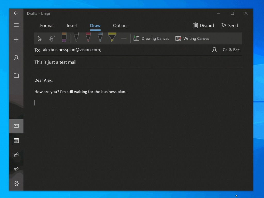
Task: Expand the navigation pane with hamburger menu
Action: click(16, 25)
